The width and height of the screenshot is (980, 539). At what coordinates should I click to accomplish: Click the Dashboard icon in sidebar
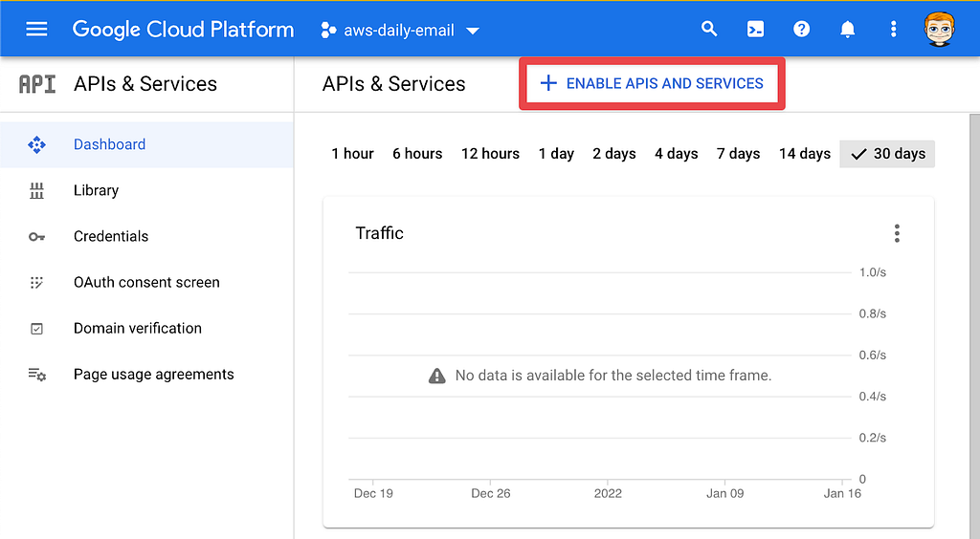[x=37, y=144]
